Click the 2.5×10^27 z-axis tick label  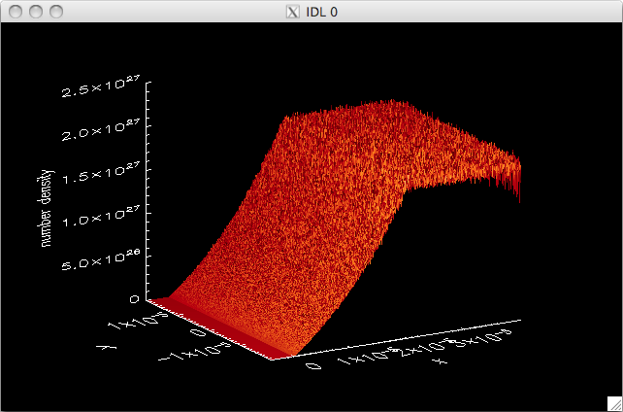pos(101,87)
